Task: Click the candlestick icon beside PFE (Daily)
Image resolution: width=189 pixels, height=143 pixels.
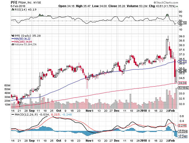Action: 13,36
